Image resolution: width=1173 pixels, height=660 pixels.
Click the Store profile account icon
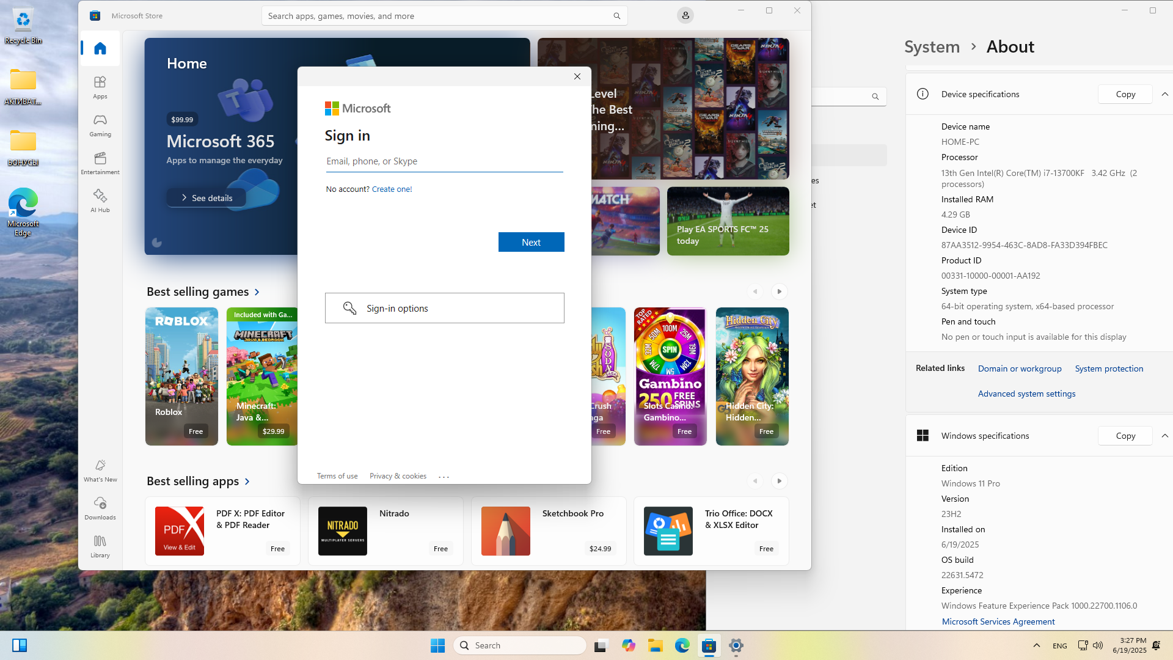click(685, 16)
